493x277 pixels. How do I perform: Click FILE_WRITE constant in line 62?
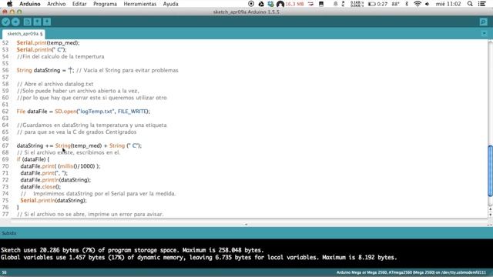[132, 112]
